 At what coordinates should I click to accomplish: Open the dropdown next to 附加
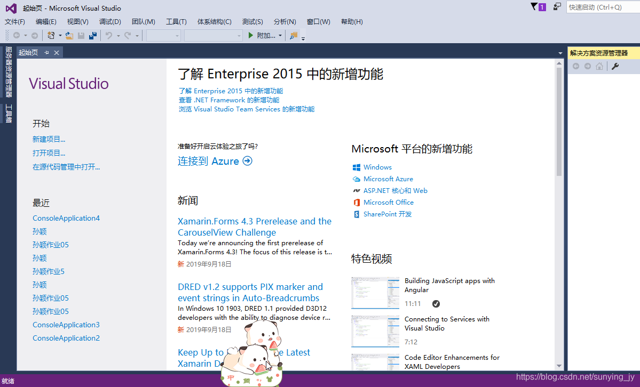tap(280, 36)
